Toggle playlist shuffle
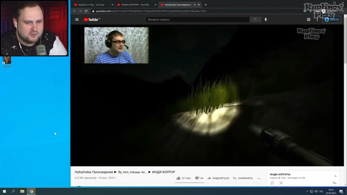Viewport: 347px width, 195px height. (281, 183)
